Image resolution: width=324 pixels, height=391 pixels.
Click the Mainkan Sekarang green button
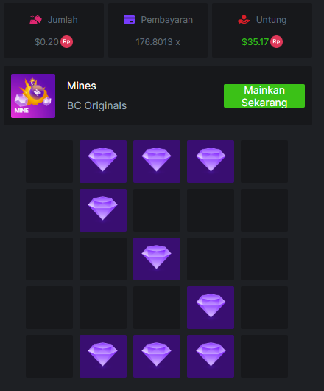click(x=264, y=96)
